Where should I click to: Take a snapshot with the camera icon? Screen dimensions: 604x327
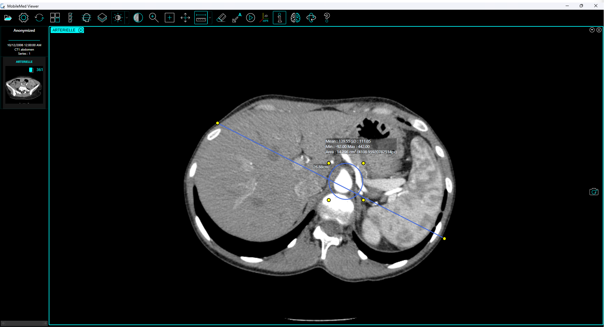594,192
